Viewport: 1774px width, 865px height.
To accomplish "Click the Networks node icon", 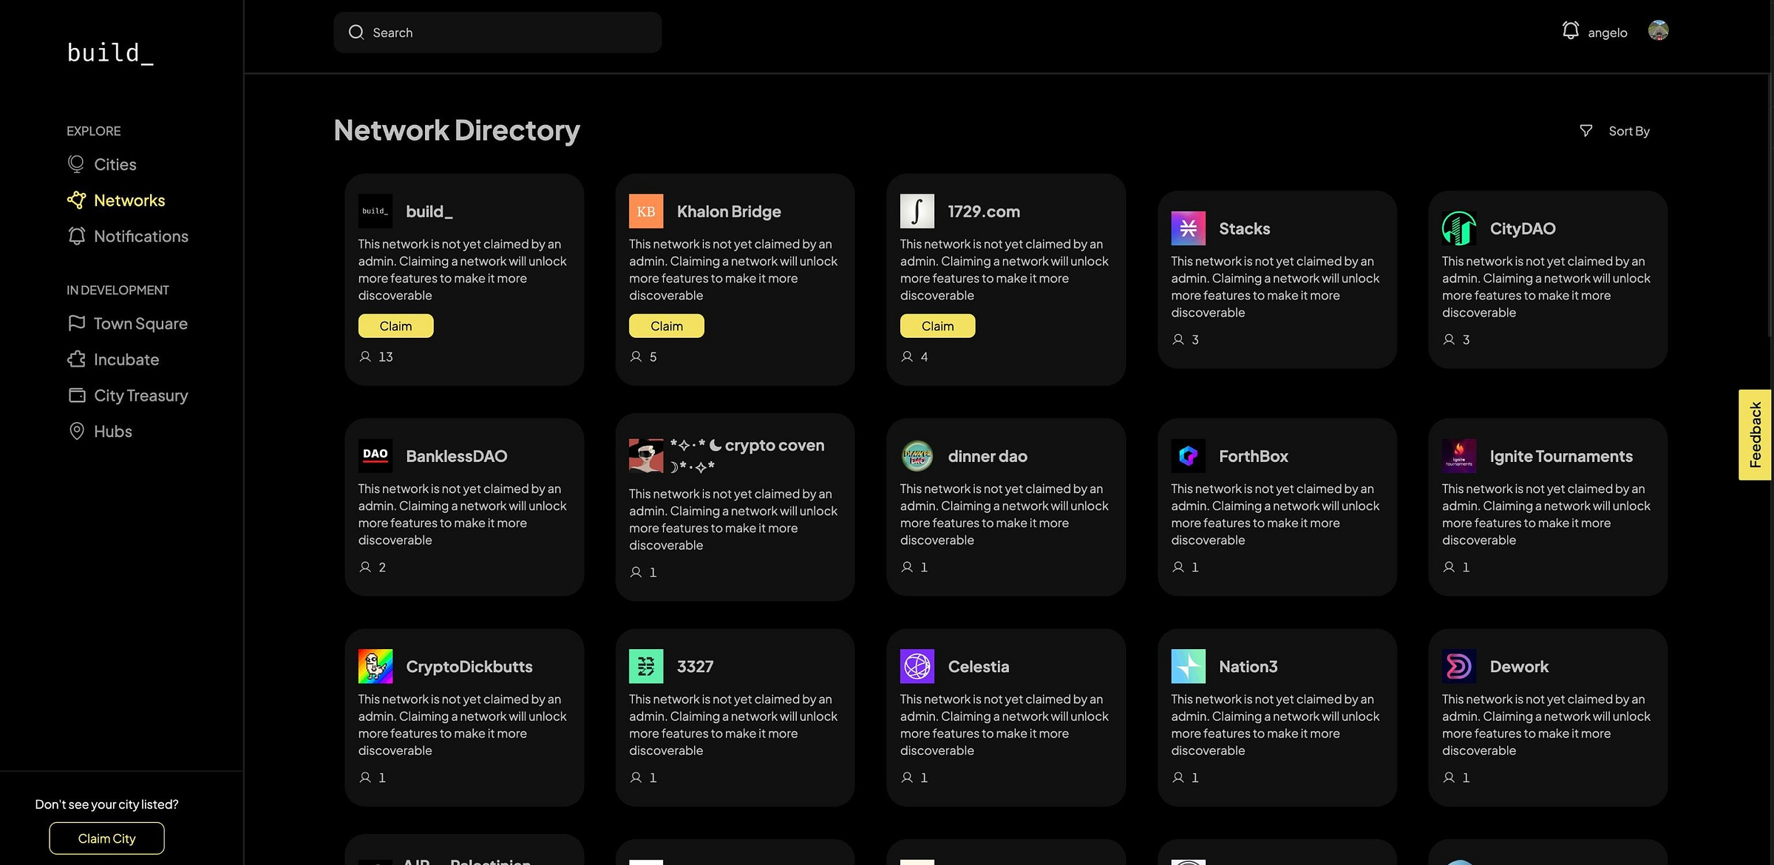I will tap(76, 200).
